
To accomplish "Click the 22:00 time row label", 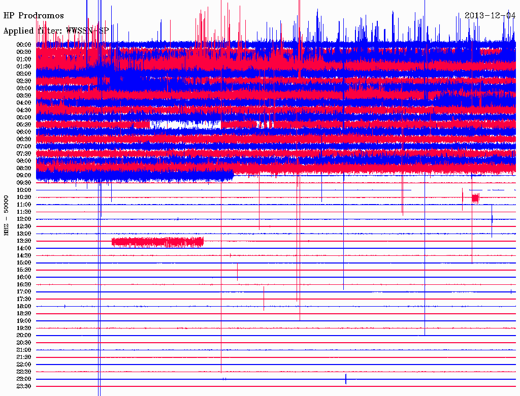I will click(x=24, y=365).
